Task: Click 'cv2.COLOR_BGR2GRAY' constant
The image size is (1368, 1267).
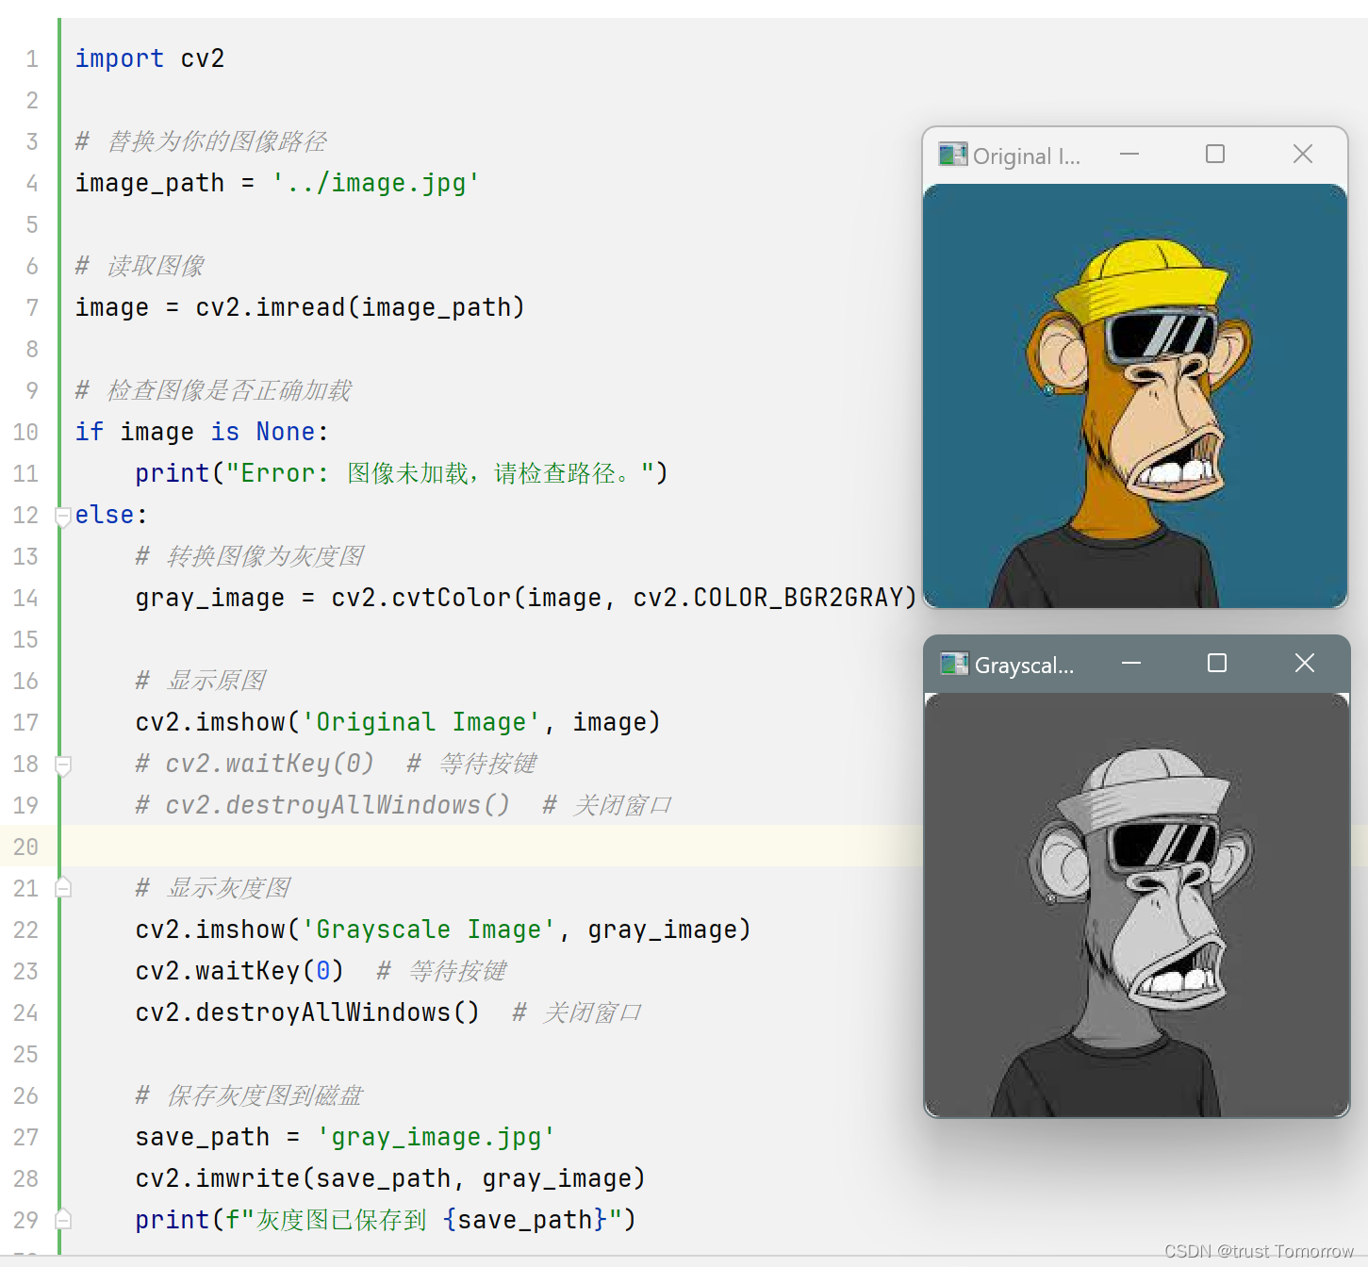Action: 767,598
